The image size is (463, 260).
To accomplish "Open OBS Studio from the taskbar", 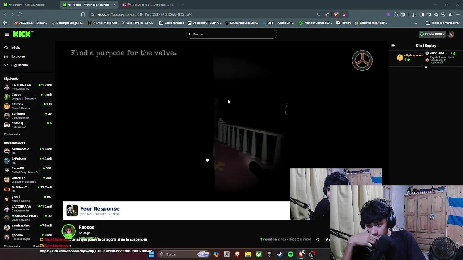I will pyautogui.click(x=312, y=254).
